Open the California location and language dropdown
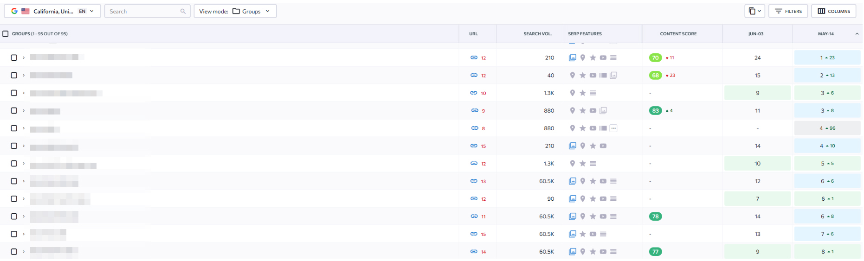The width and height of the screenshot is (864, 261). [52, 12]
